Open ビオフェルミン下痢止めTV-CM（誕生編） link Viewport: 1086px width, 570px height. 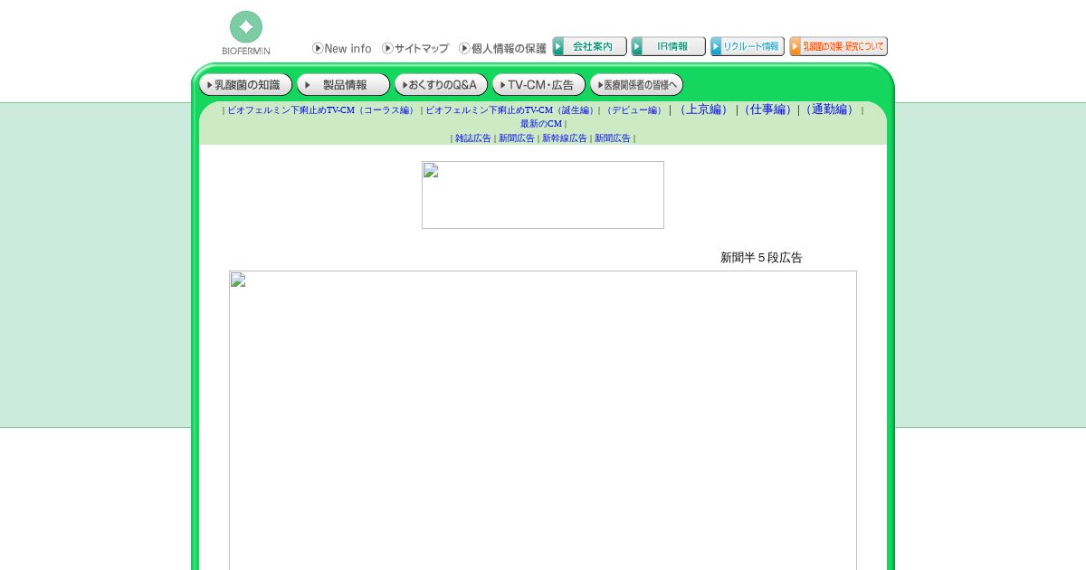[x=511, y=110]
